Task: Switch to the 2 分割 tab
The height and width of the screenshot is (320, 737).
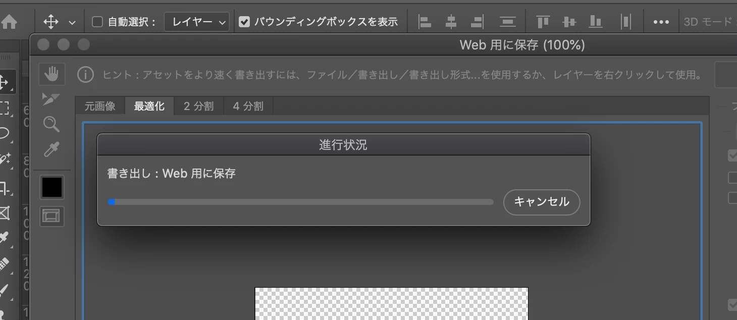Action: 198,106
